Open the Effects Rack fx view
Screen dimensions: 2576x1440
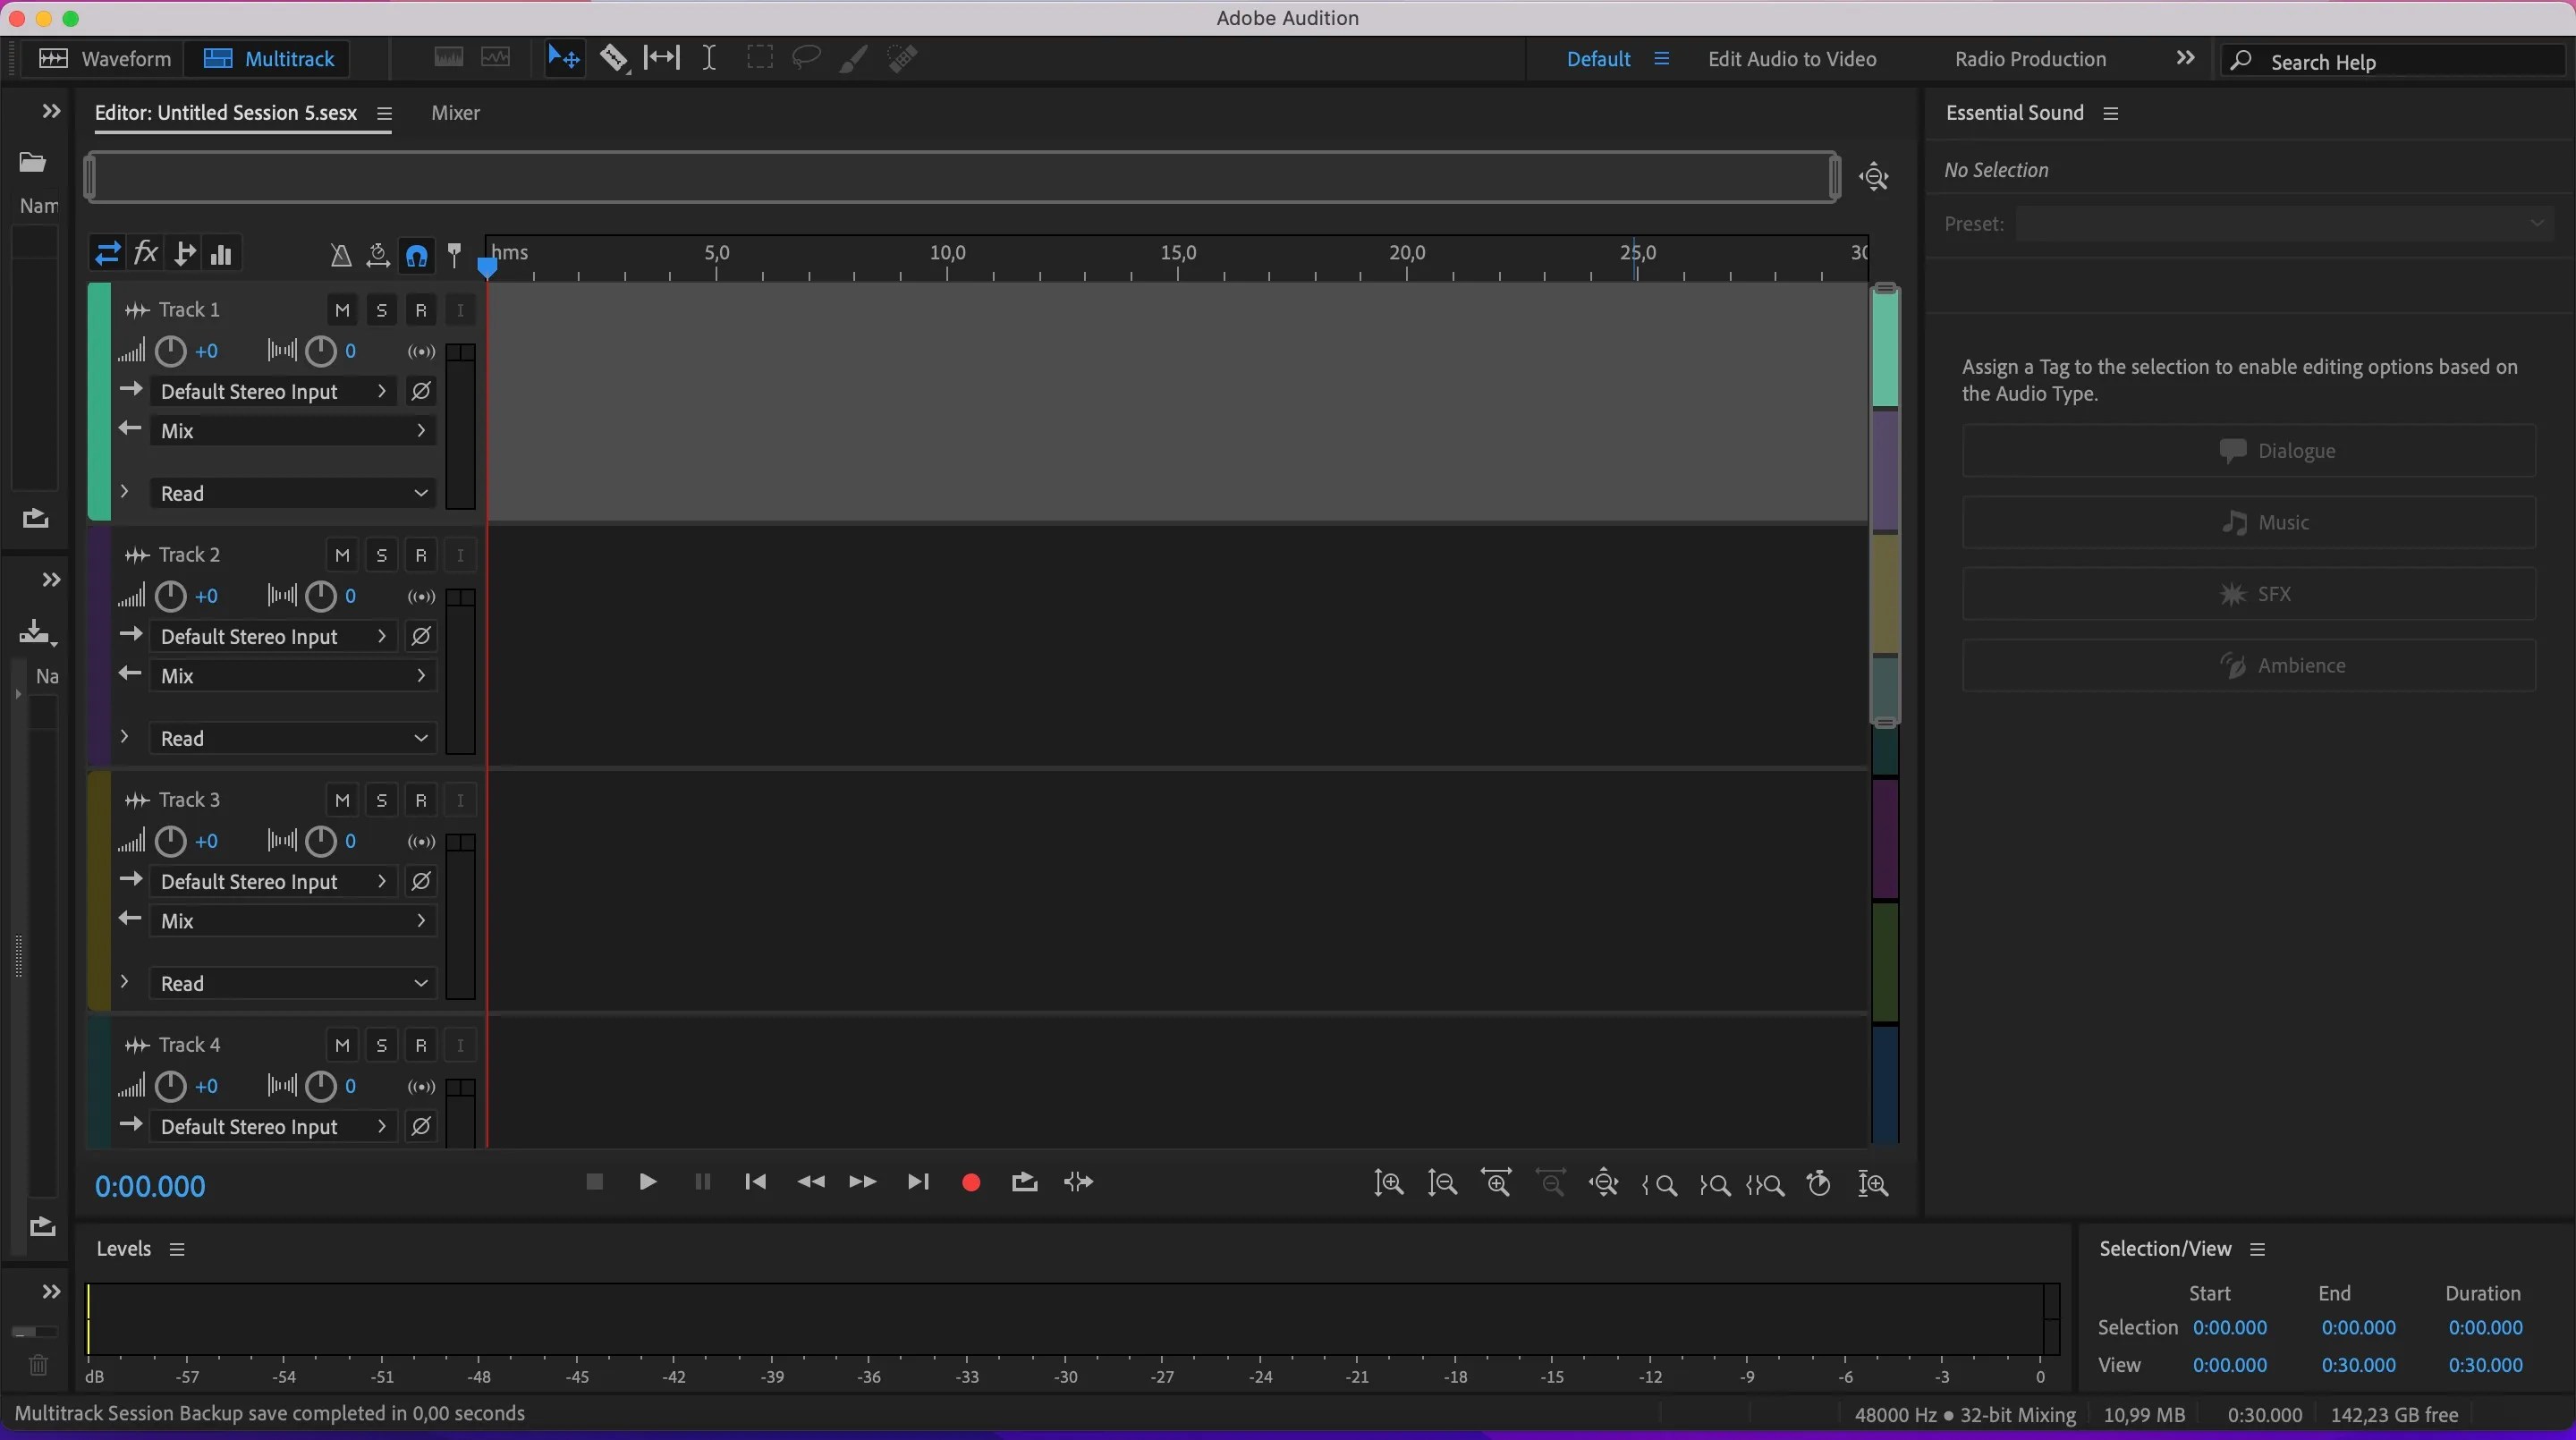[x=147, y=254]
